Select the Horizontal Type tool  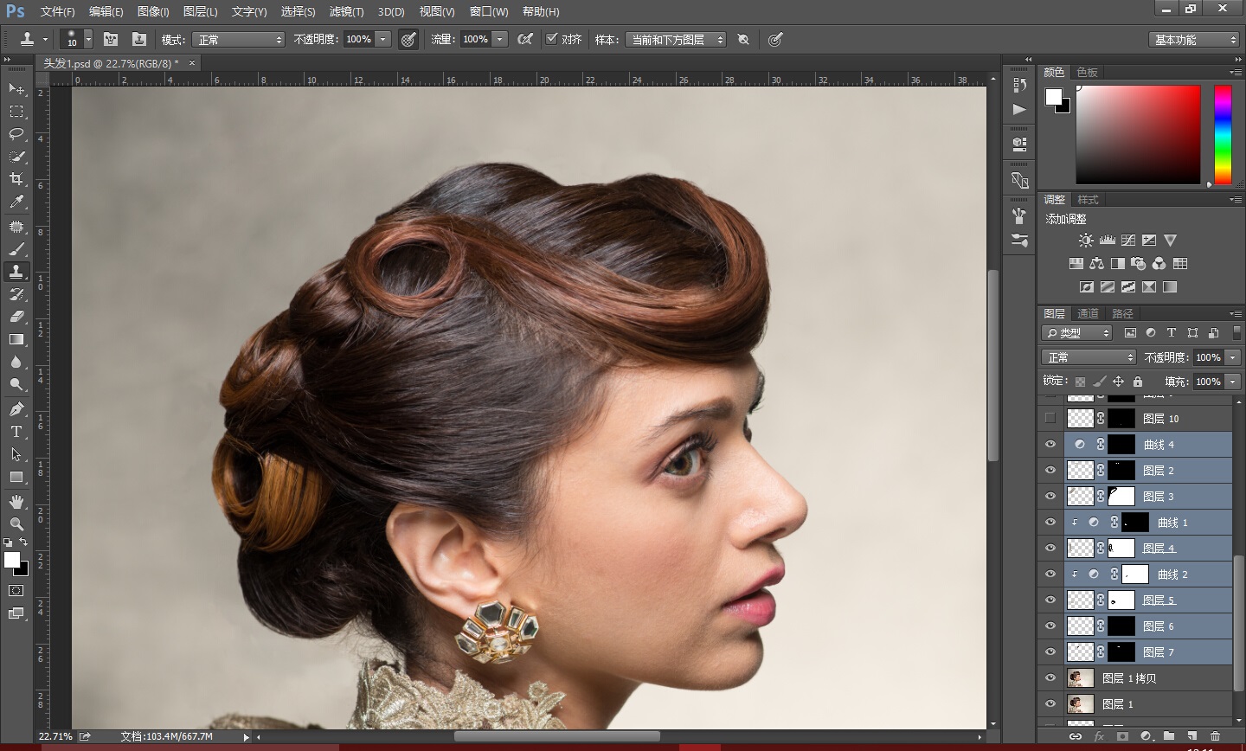[x=16, y=432]
